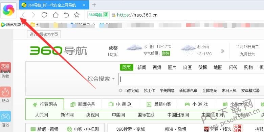Select the 网页 search tab
The height and width of the screenshot is (132, 264).
click(127, 67)
